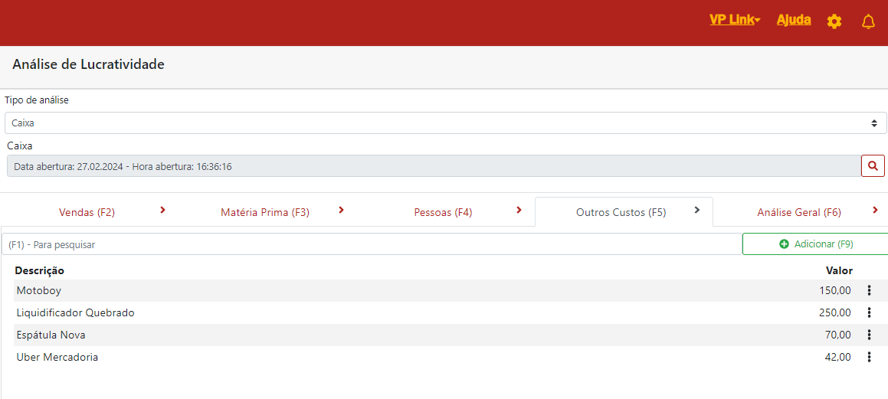Open the VP Link dropdown menu
888x399 pixels.
[734, 20]
